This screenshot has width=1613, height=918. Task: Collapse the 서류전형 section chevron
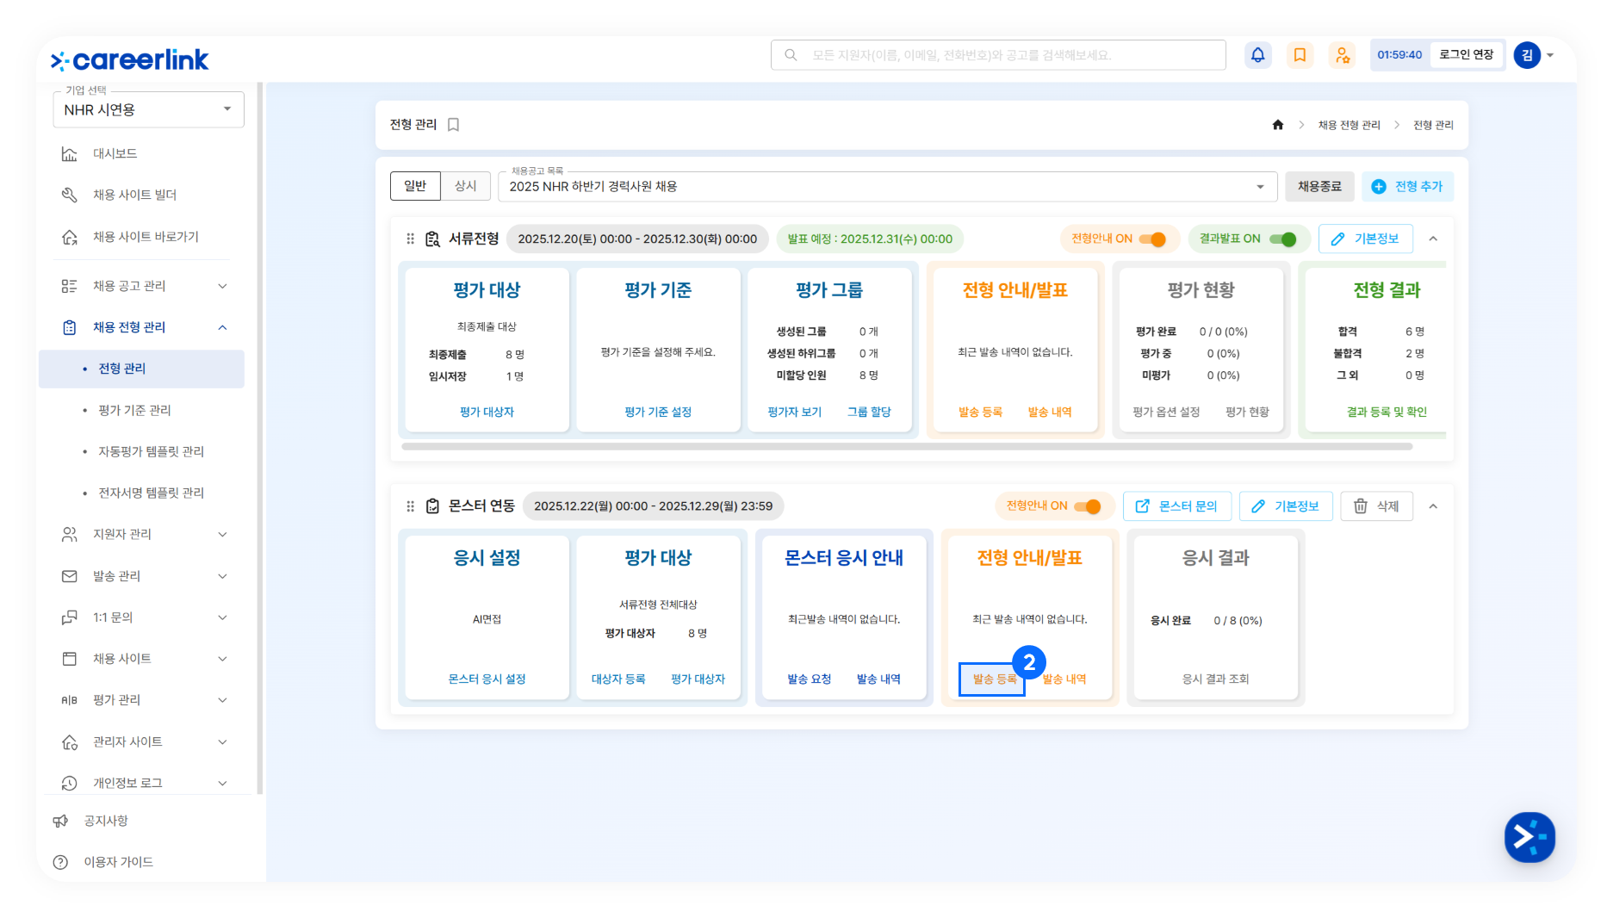pyautogui.click(x=1433, y=239)
